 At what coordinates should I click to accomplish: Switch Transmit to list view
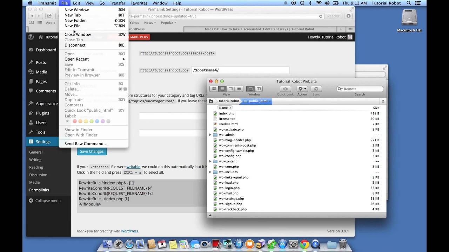[x=222, y=89]
